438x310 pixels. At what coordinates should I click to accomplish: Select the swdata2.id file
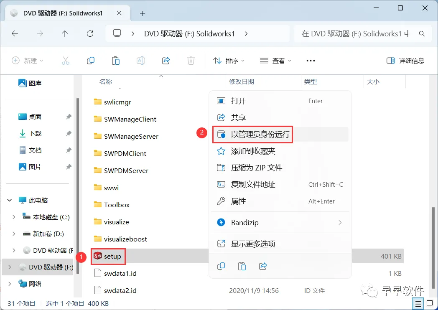pos(120,290)
